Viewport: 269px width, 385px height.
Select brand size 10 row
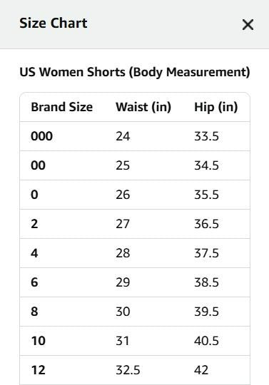pyautogui.click(x=135, y=341)
